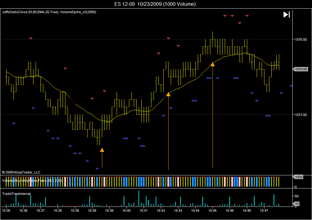This screenshot has height=220, width=312.
Task: Click the 15:45 time axis label
Action: (x=212, y=211)
